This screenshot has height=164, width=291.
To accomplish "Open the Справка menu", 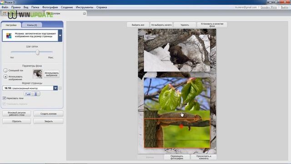I will (x=101, y=7).
